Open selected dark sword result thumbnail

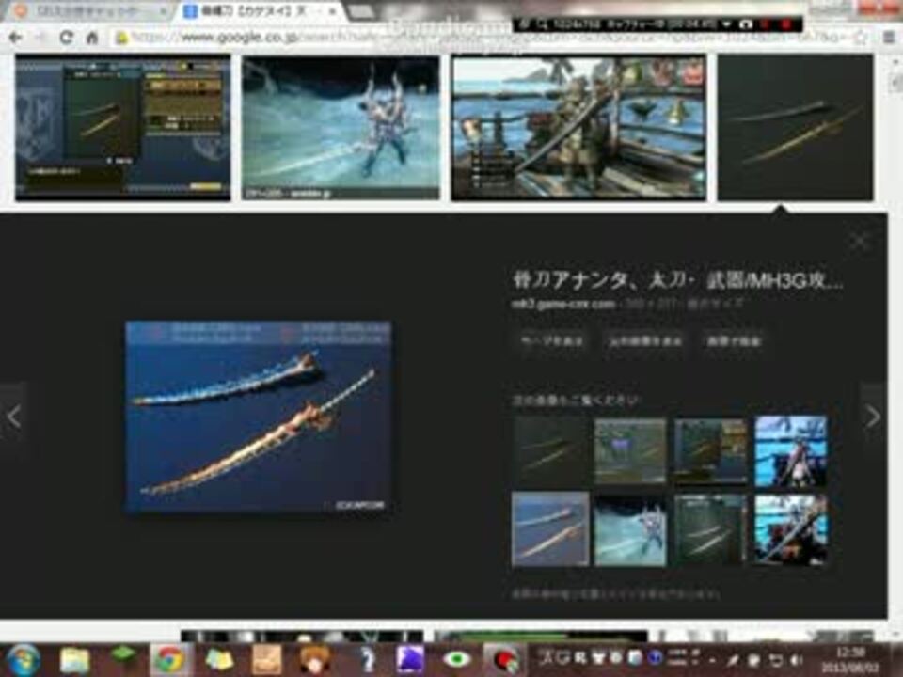(796, 128)
